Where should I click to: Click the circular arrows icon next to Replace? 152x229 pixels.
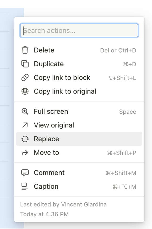[25, 139]
